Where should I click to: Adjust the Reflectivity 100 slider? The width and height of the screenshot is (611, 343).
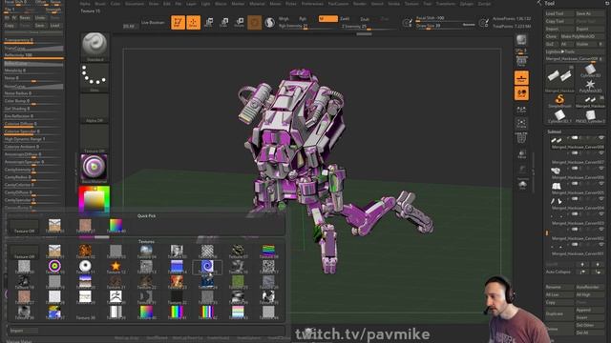(33, 55)
